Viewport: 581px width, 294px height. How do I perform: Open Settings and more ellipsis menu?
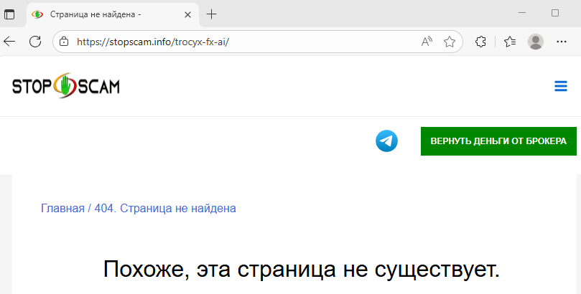tap(562, 42)
